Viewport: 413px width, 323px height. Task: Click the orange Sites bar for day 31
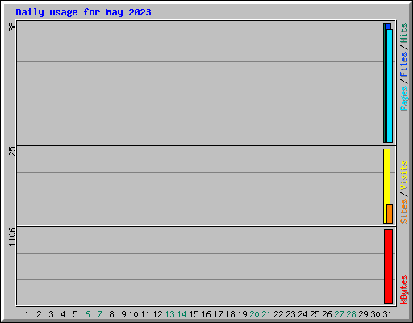click(390, 214)
